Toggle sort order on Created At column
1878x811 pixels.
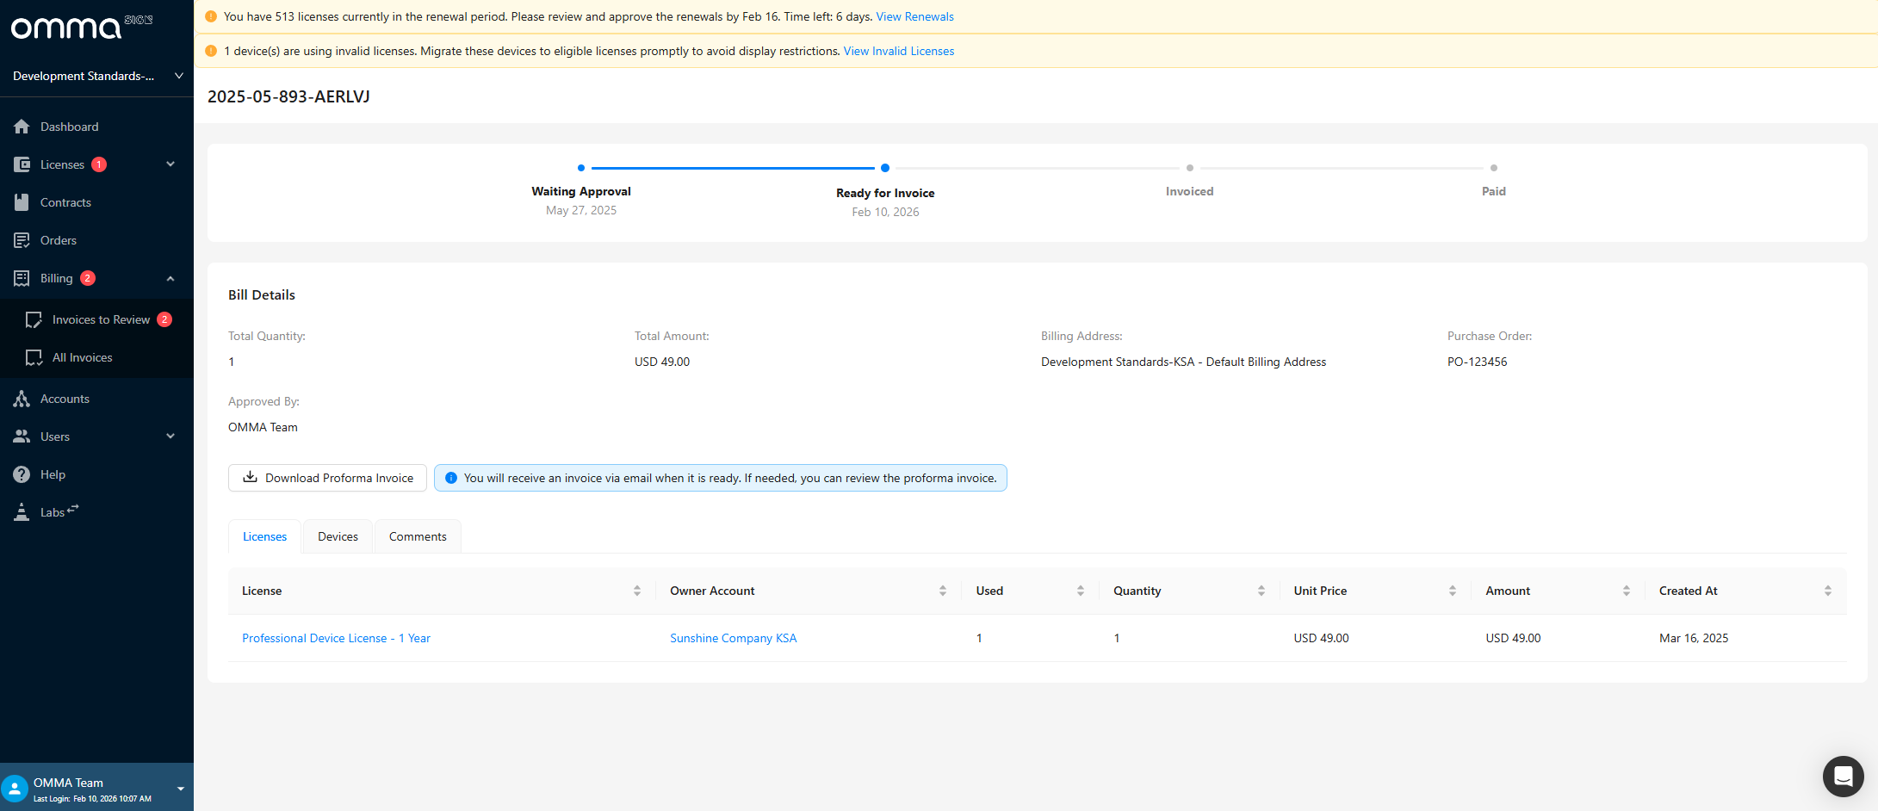click(1827, 591)
